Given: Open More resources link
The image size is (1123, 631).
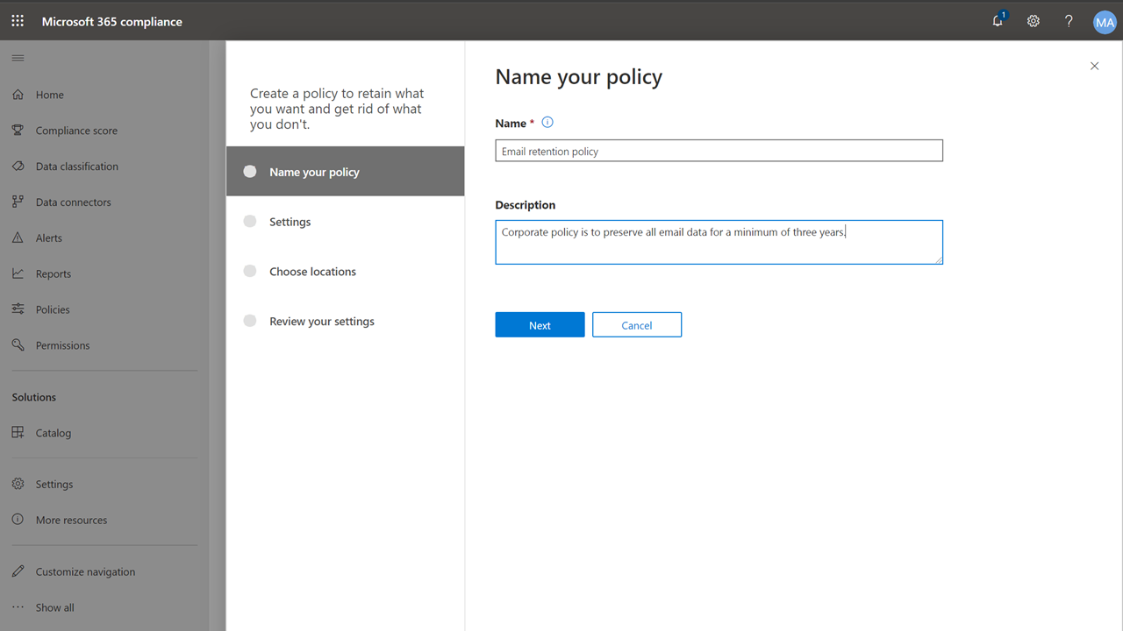Looking at the screenshot, I should [x=72, y=520].
